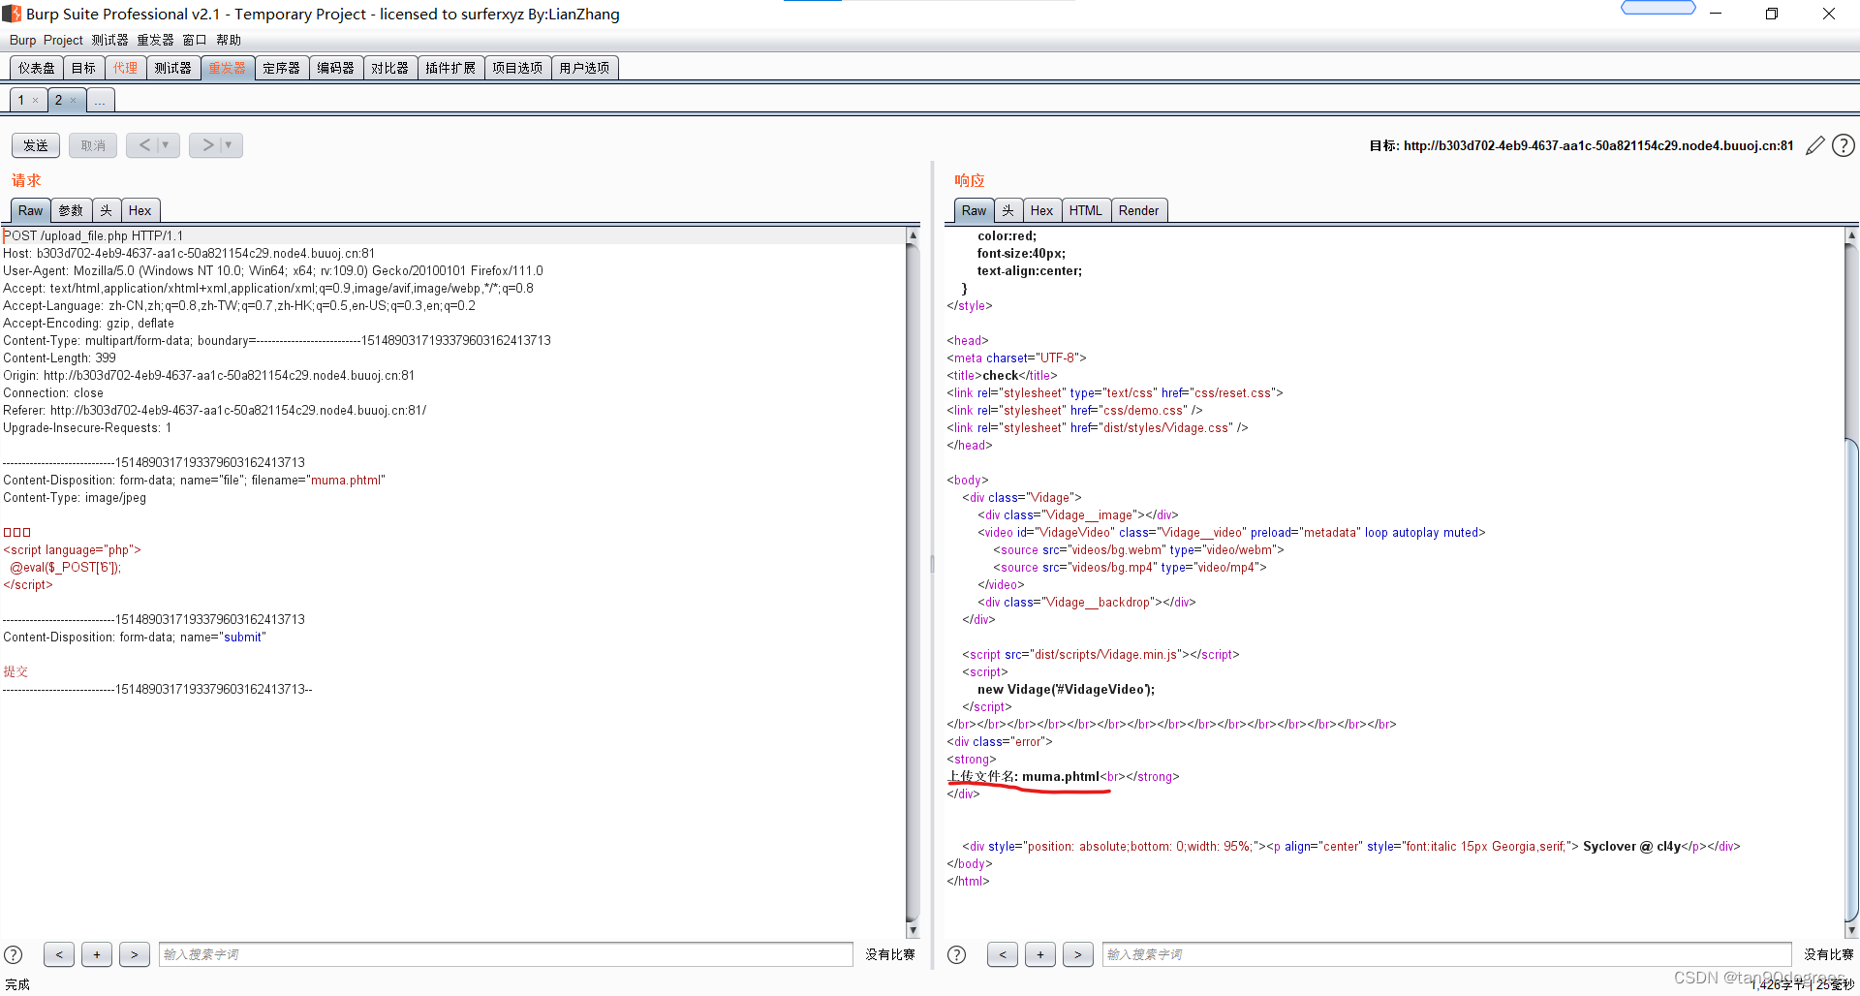
Task: Switch to the 仪表盘 tab
Action: (37, 68)
